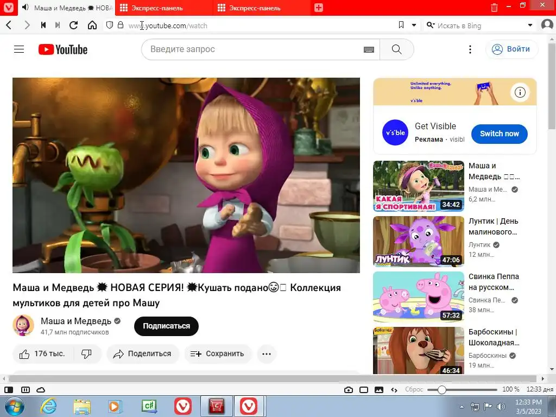The width and height of the screenshot is (556, 417).
Task: Click the Switch now ad button
Action: (500, 134)
